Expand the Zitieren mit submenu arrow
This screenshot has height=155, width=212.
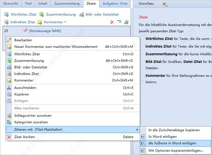(137, 129)
